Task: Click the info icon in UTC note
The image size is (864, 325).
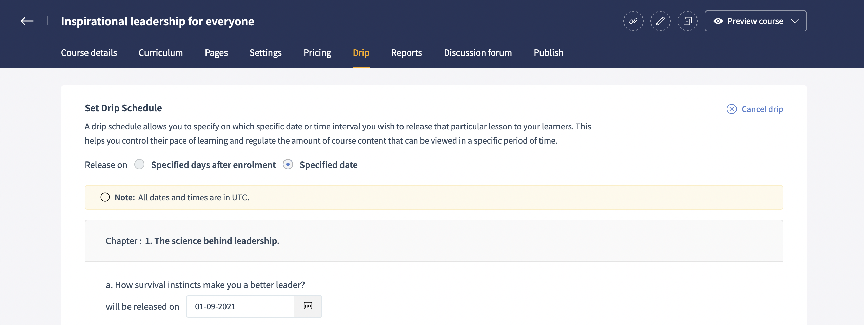Action: pyautogui.click(x=105, y=197)
